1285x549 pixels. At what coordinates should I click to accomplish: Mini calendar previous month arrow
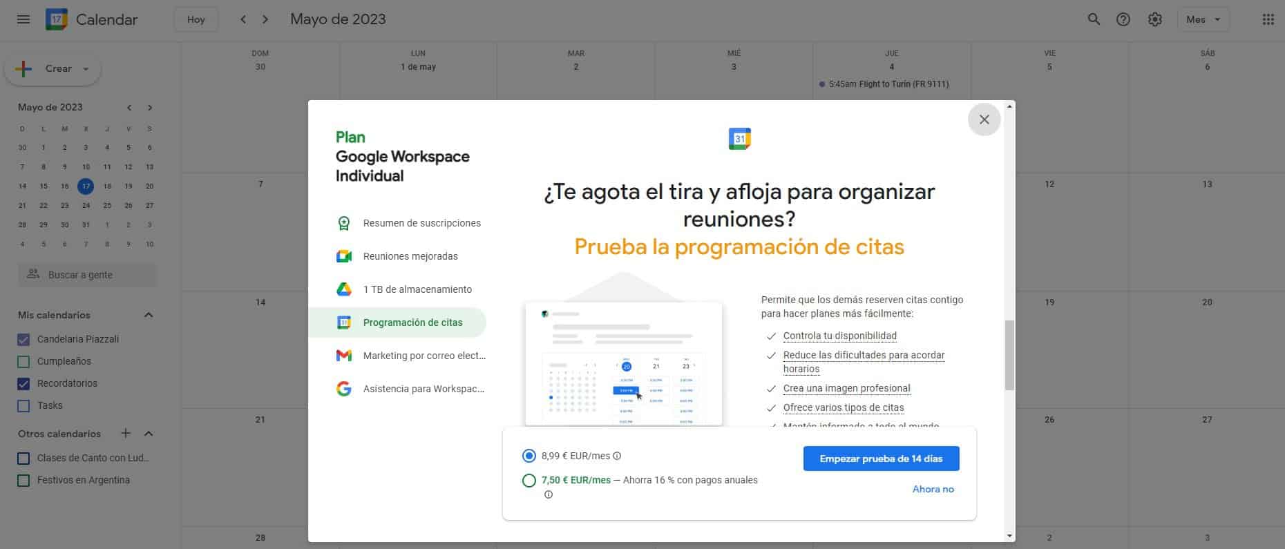[129, 107]
